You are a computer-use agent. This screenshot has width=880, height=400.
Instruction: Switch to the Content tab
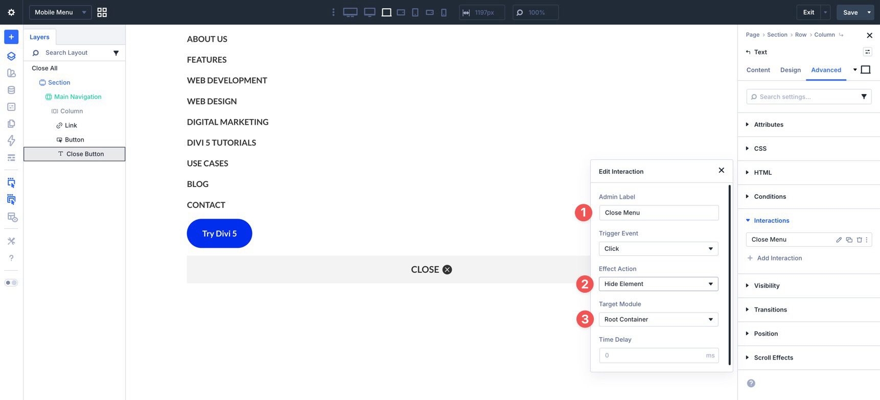[x=758, y=70]
